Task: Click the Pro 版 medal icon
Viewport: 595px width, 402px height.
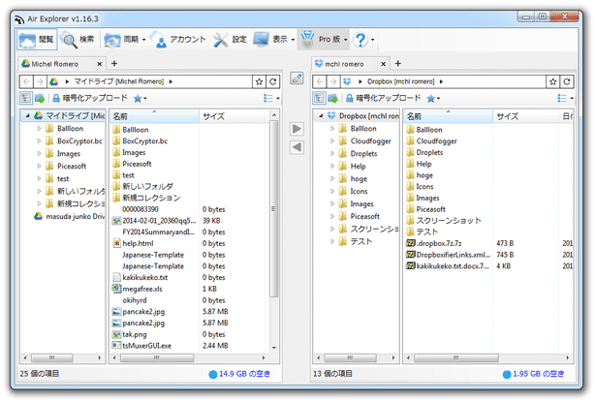Action: [x=307, y=40]
